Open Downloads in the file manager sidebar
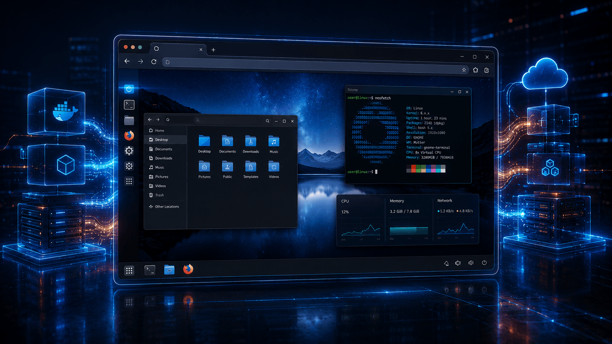This screenshot has height=344, width=612. (166, 158)
